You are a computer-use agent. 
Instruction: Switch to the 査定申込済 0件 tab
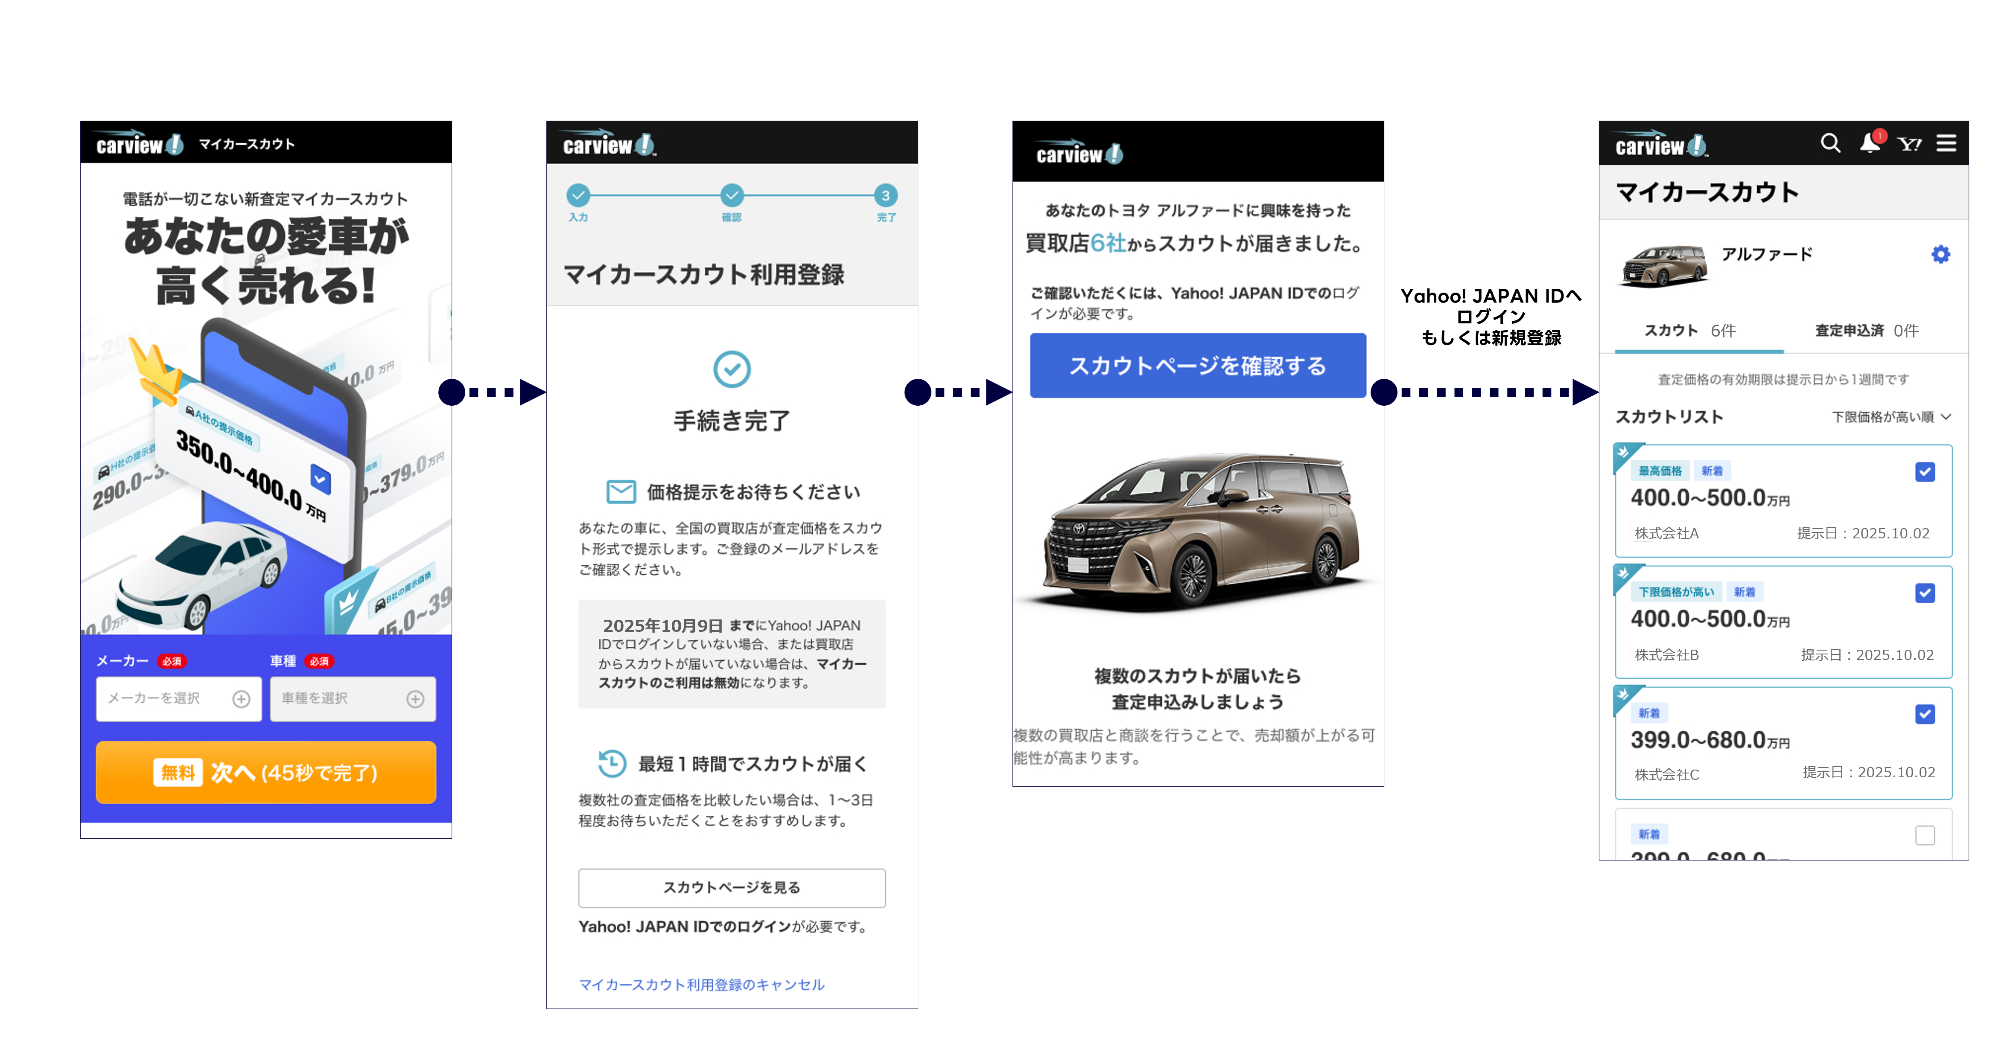click(x=1867, y=331)
